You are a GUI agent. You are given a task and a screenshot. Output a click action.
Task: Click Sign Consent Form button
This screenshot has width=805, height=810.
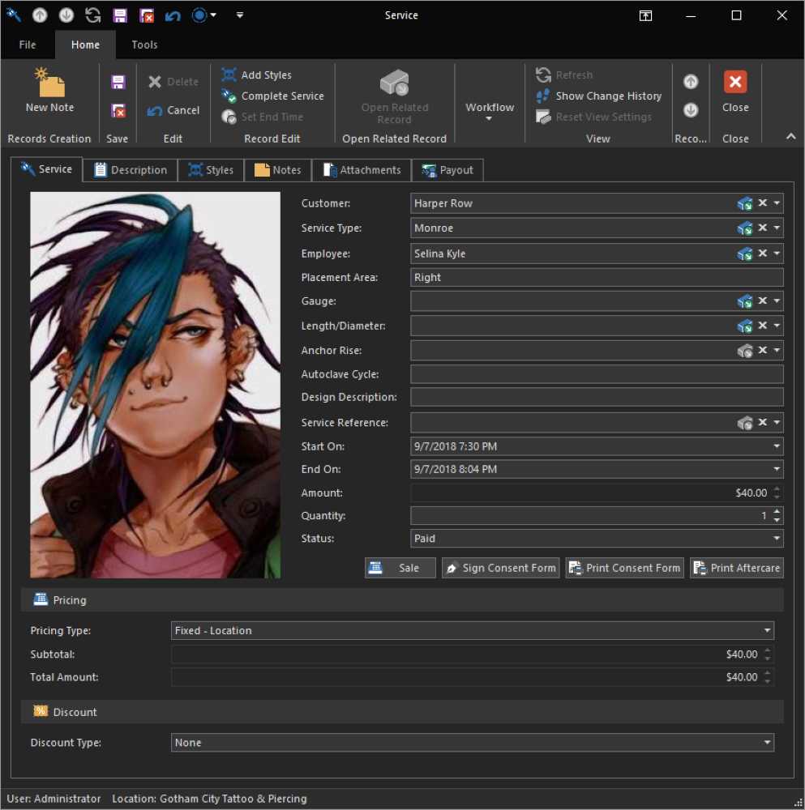500,568
